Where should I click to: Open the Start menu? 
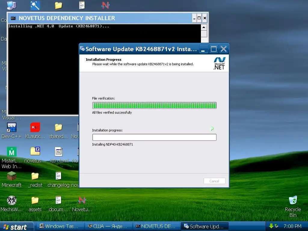[x=16, y=226]
